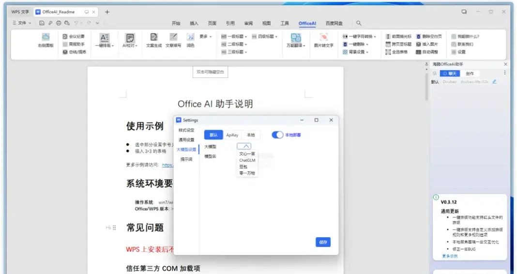Open the 一键字符转换 dropdown

click(359, 37)
